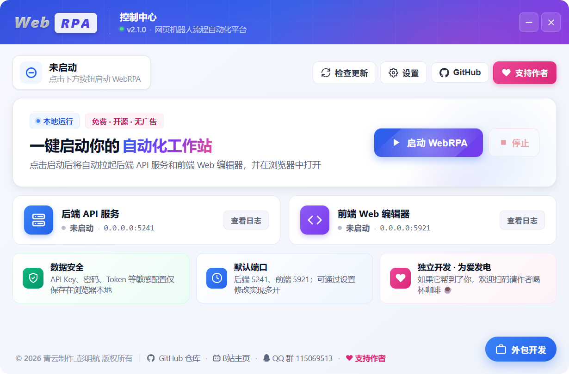
Task: Click the 未启动 status card
Action: pyautogui.click(x=82, y=72)
